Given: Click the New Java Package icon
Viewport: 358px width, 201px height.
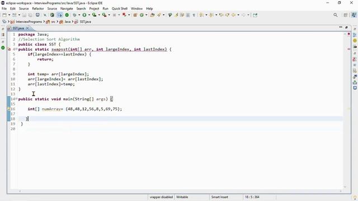Looking at the screenshot, I should (135, 15).
